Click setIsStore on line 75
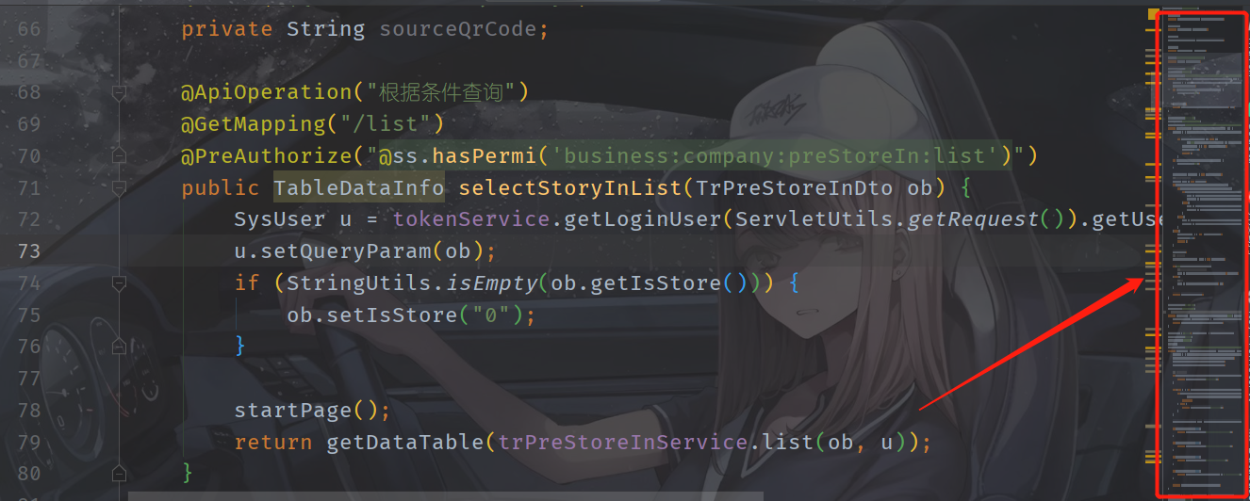Viewport: 1250px width, 501px height. click(392, 315)
